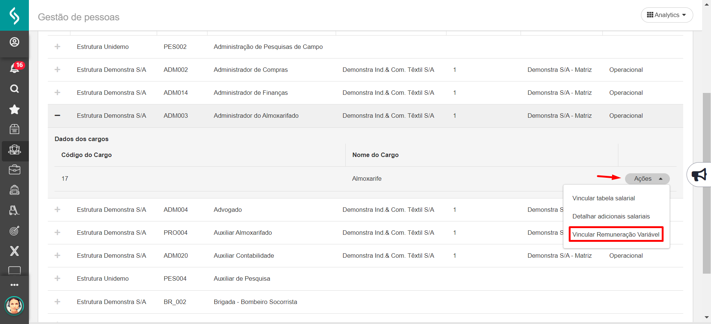Open the notifications bell with 16 badge
711x324 pixels.
(x=14, y=68)
